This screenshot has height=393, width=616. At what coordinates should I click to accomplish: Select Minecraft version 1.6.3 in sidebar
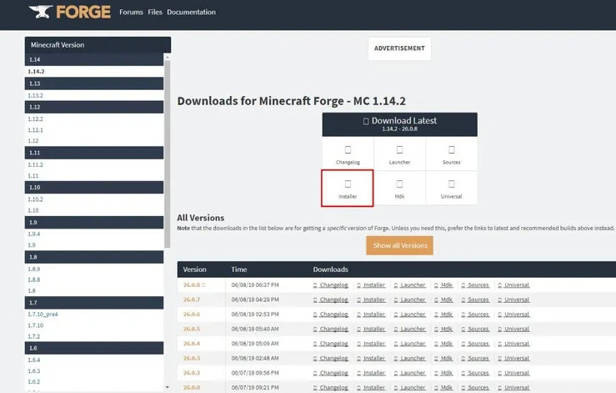click(x=34, y=371)
